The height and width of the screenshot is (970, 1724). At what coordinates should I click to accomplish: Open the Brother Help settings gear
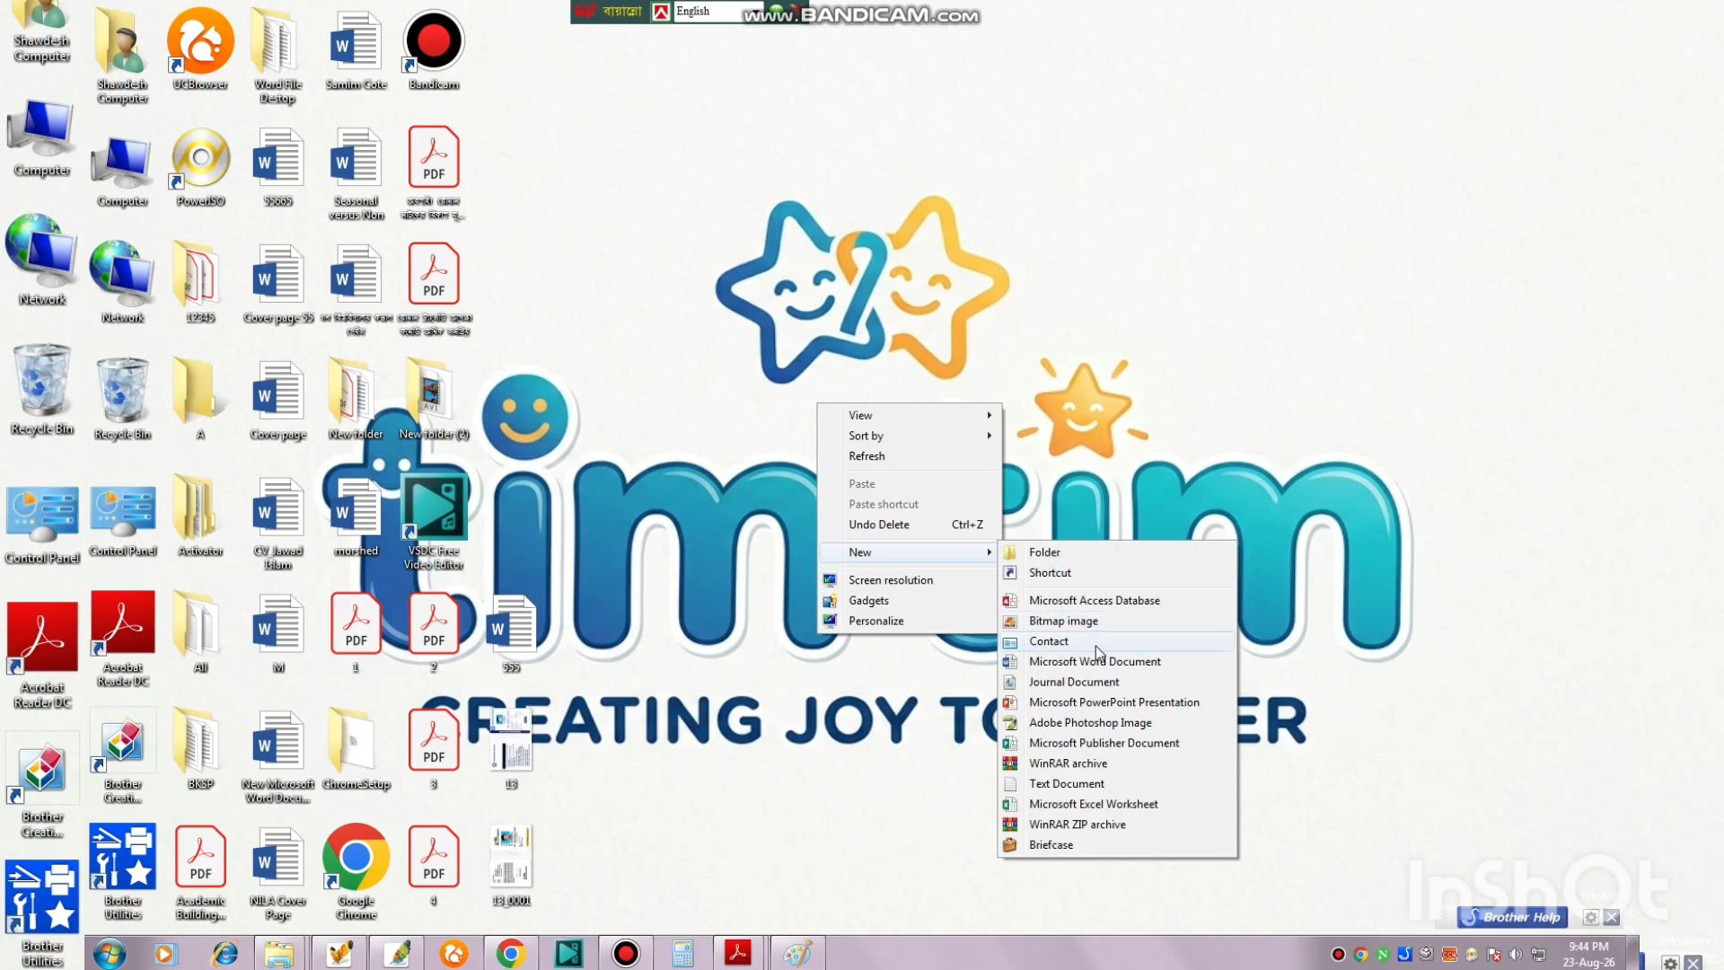pyautogui.click(x=1590, y=917)
